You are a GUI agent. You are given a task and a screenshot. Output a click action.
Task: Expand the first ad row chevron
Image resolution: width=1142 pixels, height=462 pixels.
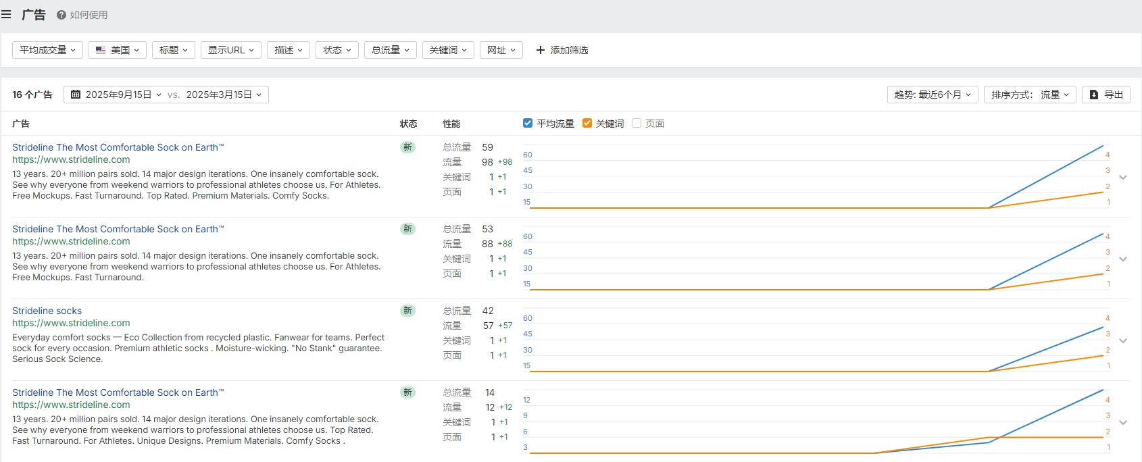(x=1123, y=178)
